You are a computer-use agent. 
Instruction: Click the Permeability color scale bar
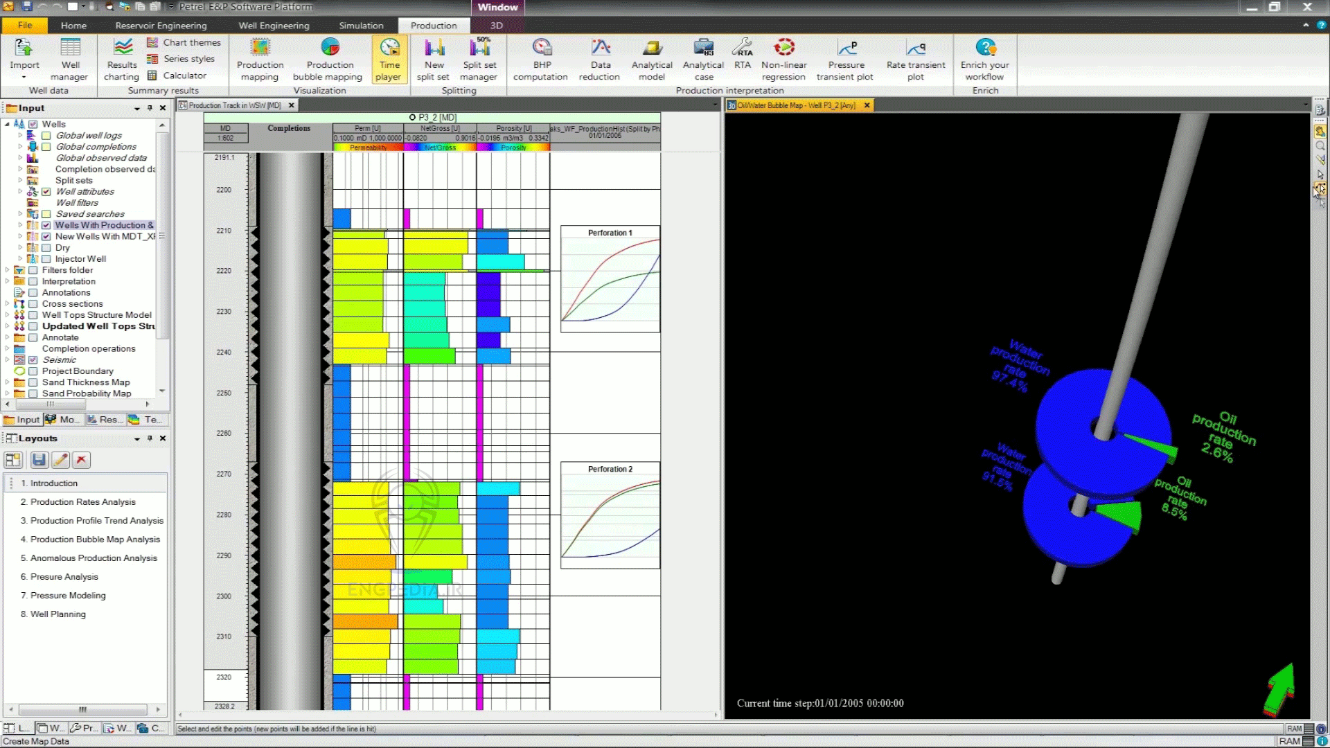pyautogui.click(x=367, y=147)
